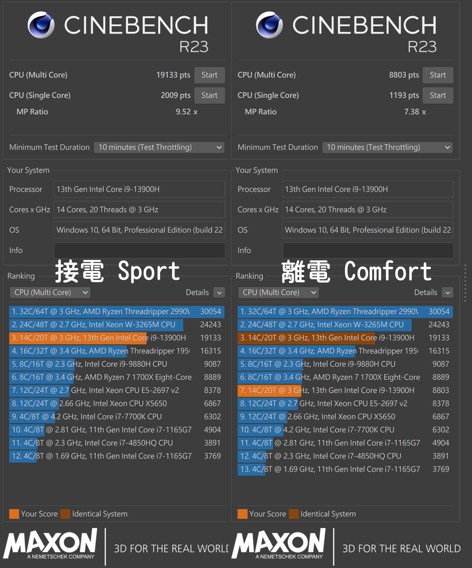Select rank 3 i9-13900H 19133 row in right ranking
The height and width of the screenshot is (568, 472).
pos(345,338)
